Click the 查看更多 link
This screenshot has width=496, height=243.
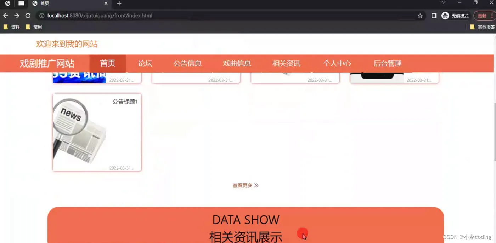(x=242, y=185)
